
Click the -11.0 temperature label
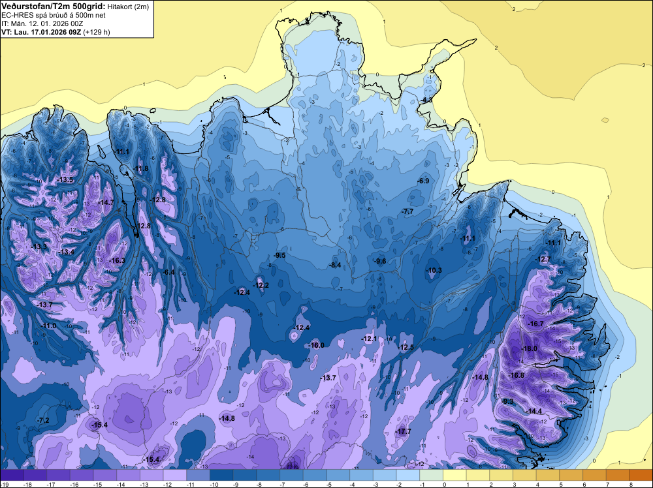tap(48, 326)
